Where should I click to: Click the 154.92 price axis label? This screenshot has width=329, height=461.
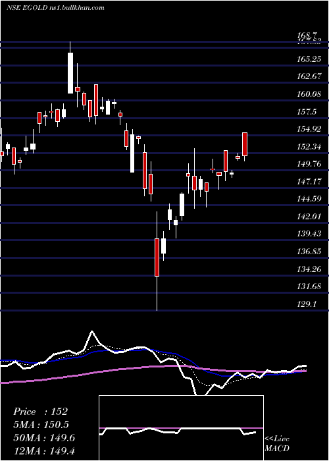pos(310,129)
